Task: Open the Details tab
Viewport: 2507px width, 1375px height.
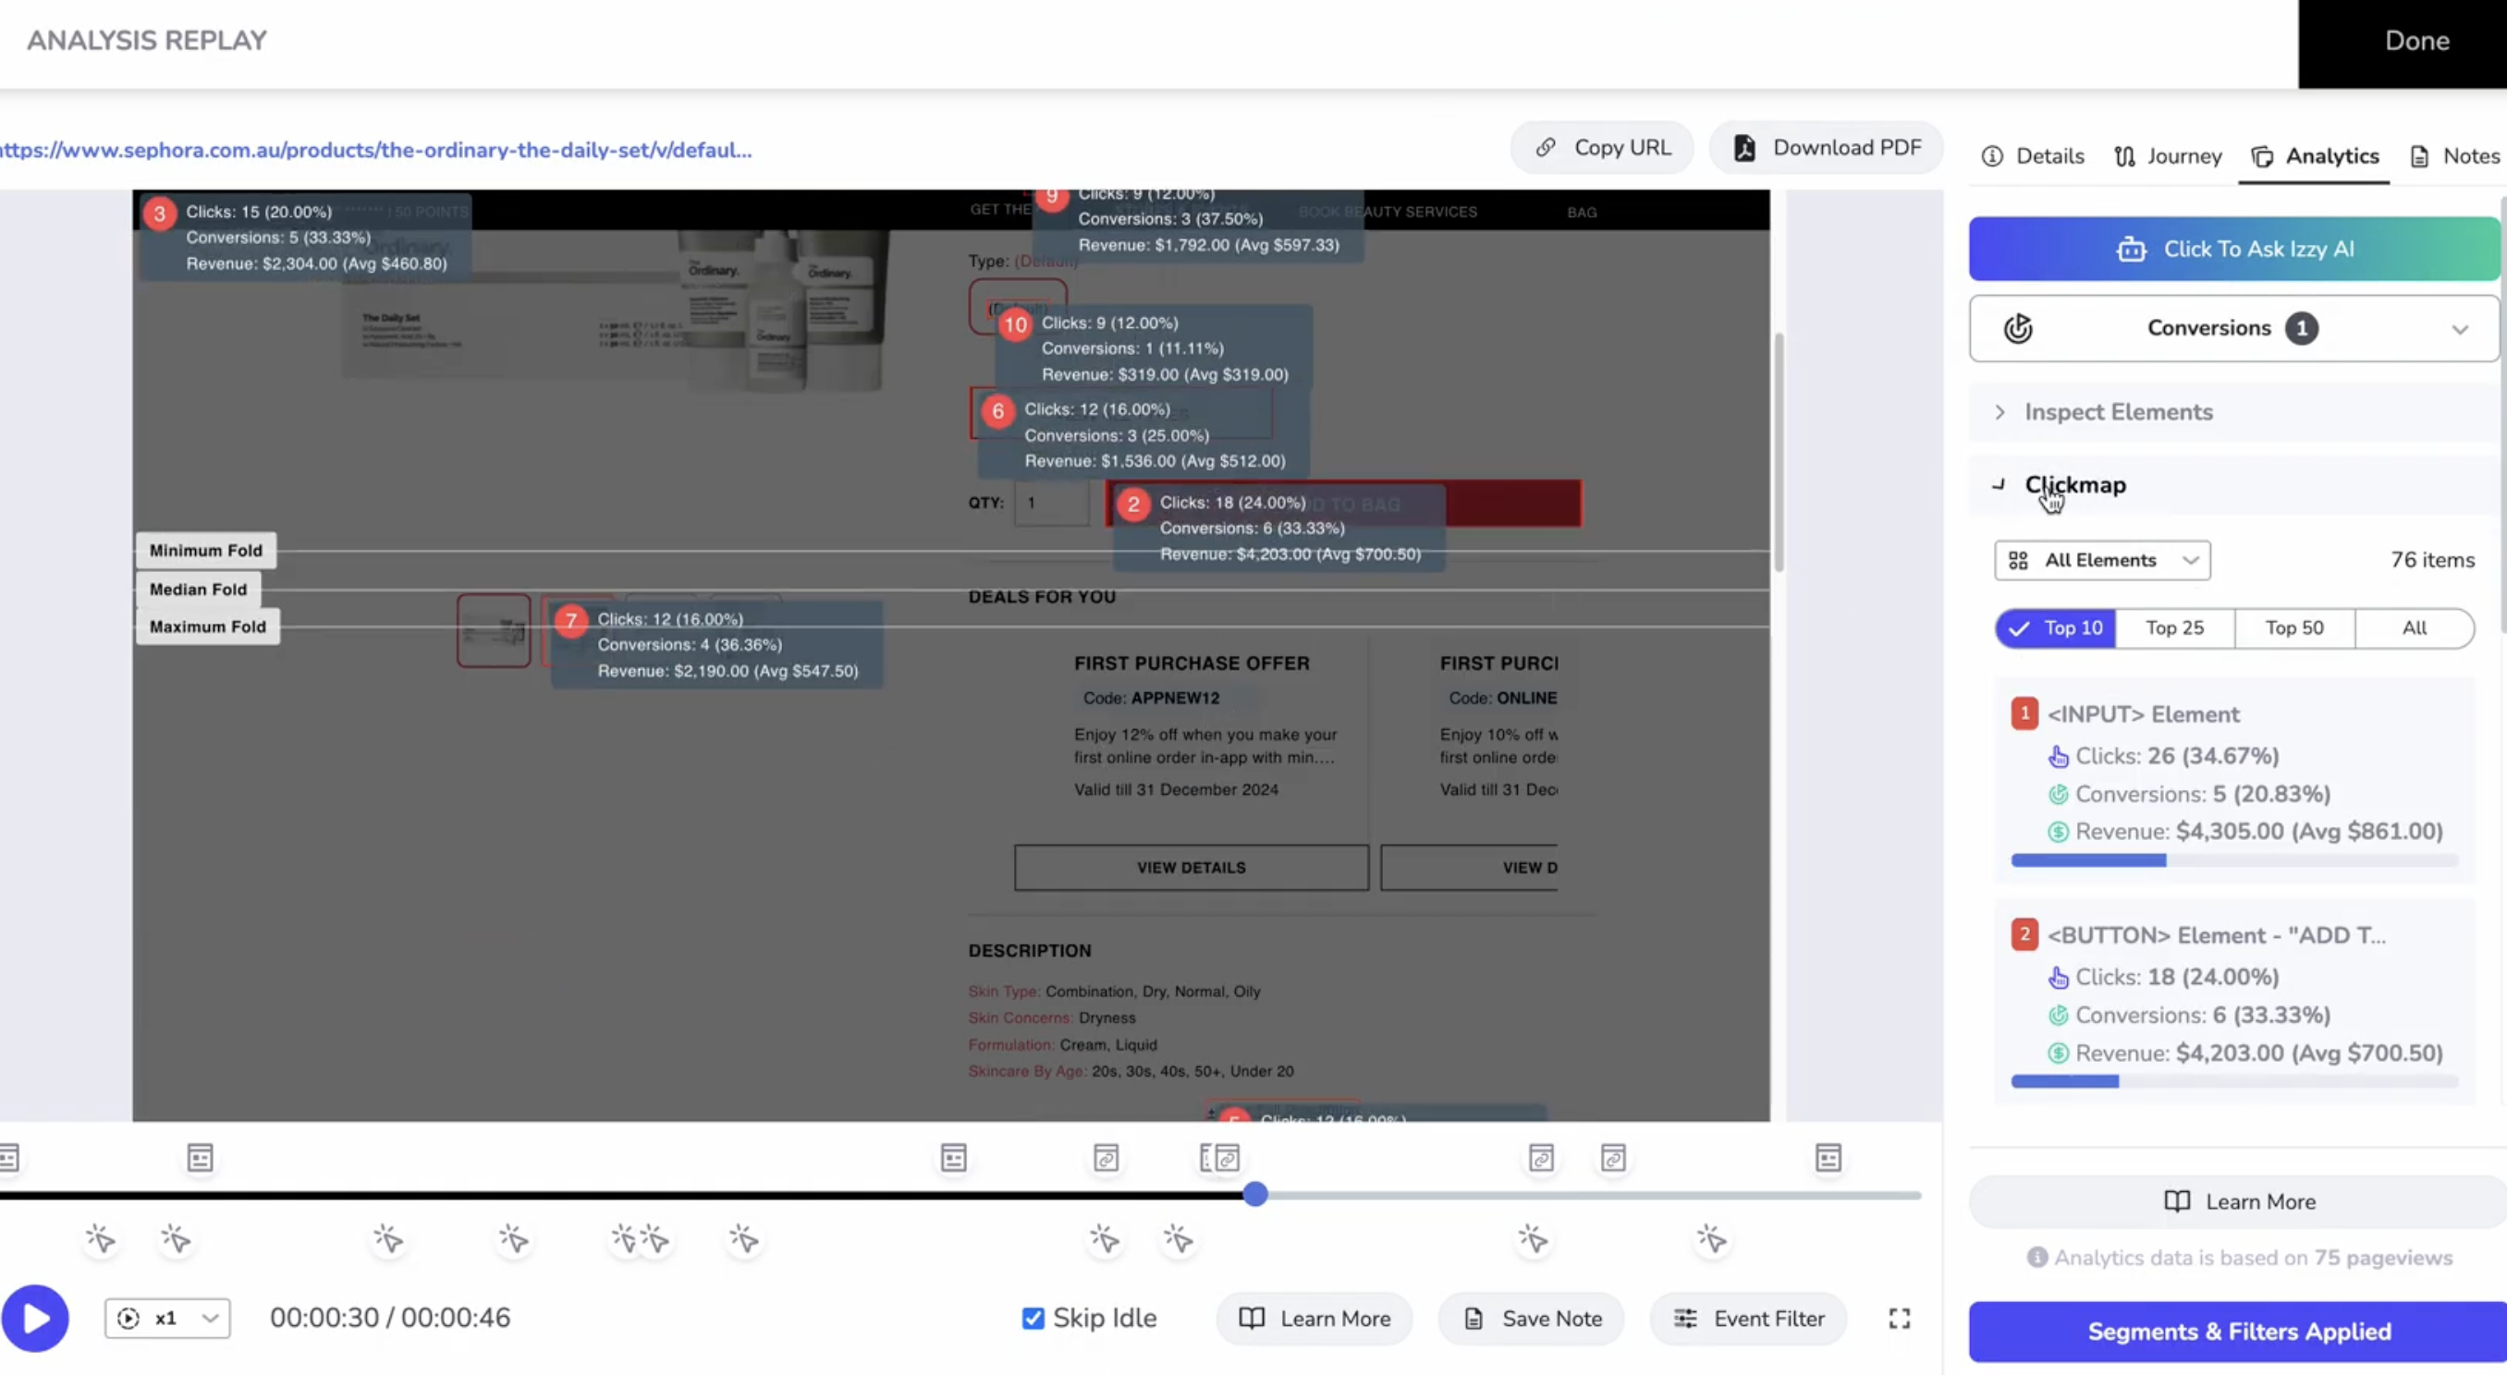Action: click(x=2033, y=155)
